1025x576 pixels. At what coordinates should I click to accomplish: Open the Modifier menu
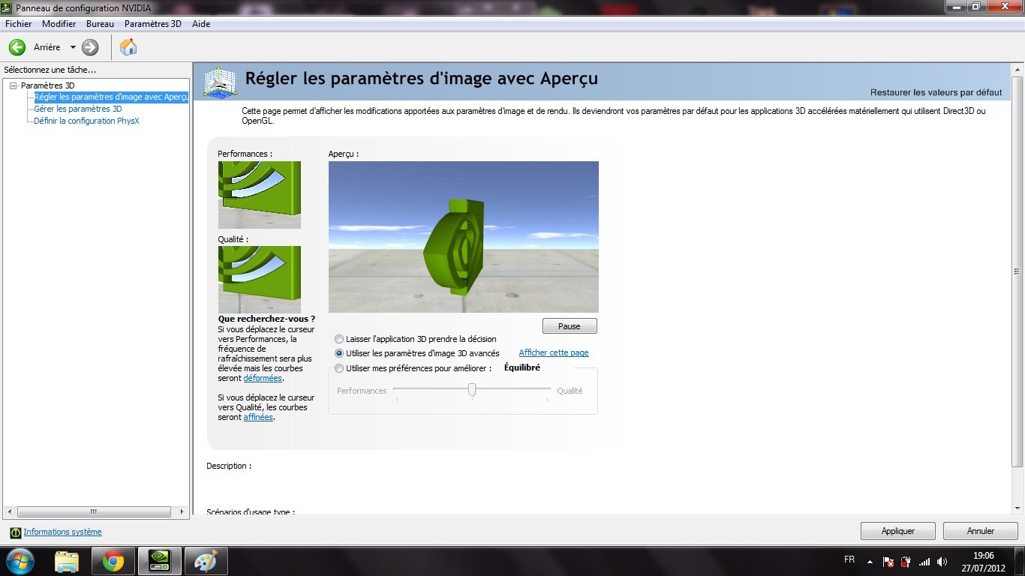click(59, 24)
